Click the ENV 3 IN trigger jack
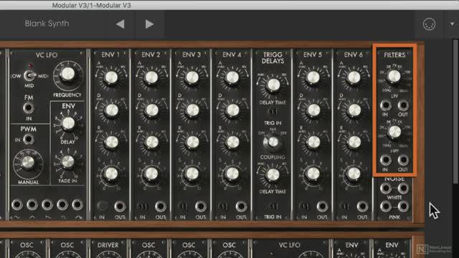 coord(183,206)
